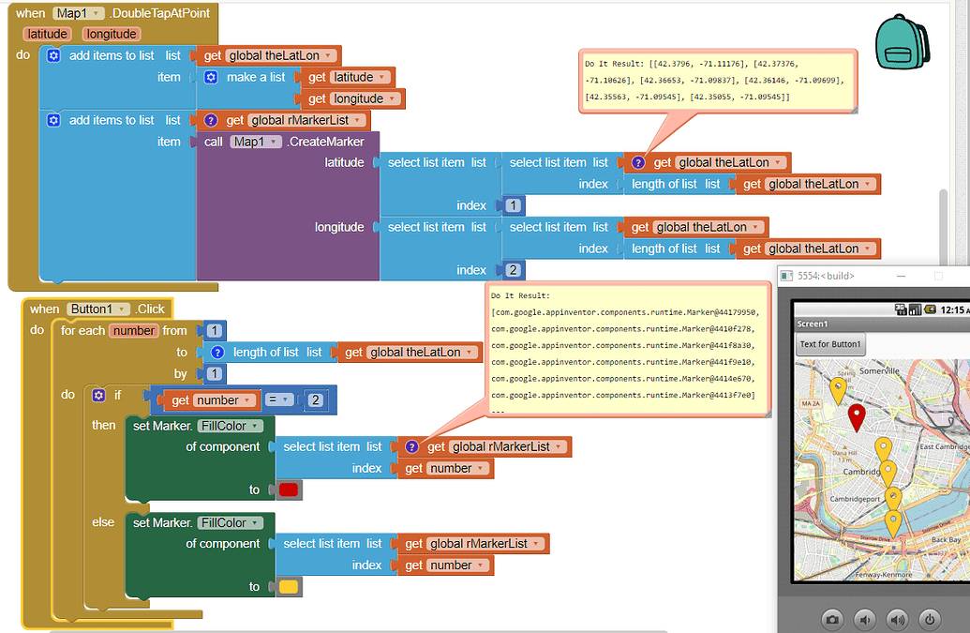Tap the lowest yellow marker on the map
This screenshot has width=970, height=633.
892,523
